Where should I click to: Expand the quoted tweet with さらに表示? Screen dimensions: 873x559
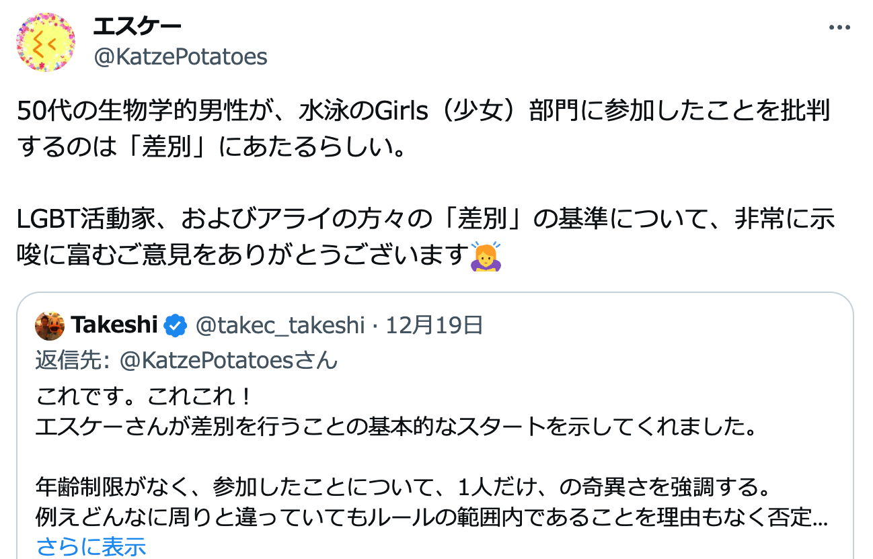(x=91, y=547)
